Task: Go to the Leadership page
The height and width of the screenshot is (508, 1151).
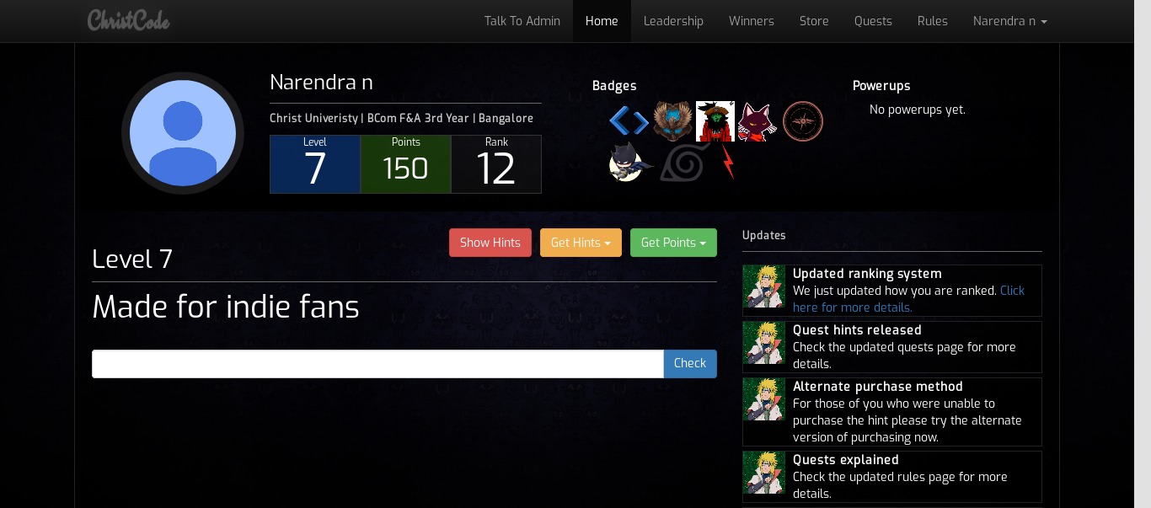Action: [x=673, y=21]
